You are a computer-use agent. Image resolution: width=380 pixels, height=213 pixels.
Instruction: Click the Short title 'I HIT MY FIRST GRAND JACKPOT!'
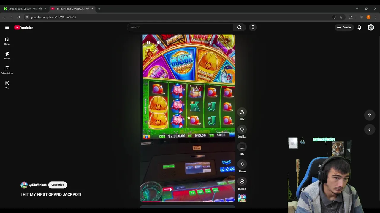pyautogui.click(x=51, y=194)
